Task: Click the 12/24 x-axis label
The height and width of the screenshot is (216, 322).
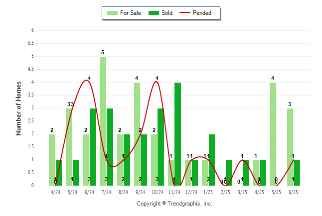Action: click(x=191, y=192)
